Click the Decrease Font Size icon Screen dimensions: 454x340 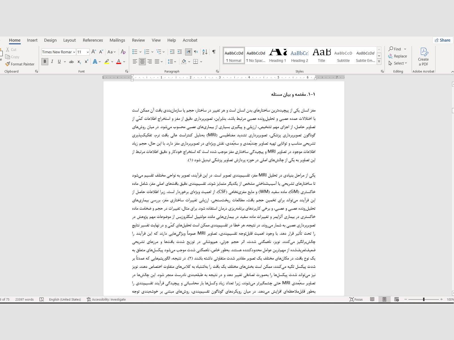(x=101, y=52)
